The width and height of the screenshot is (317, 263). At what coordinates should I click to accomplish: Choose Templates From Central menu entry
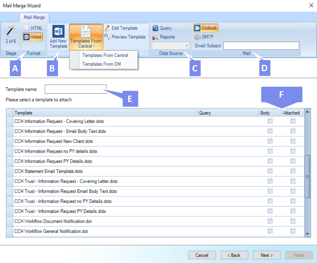pyautogui.click(x=105, y=55)
